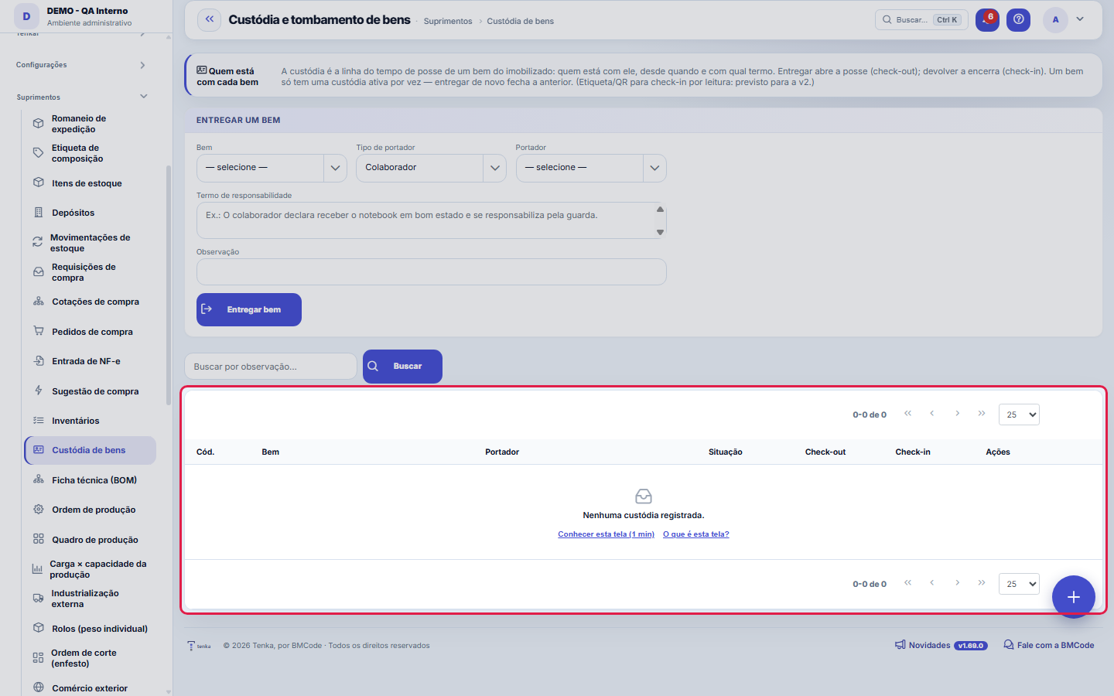Open the help question mark icon
This screenshot has width=1114, height=696.
tap(1019, 20)
